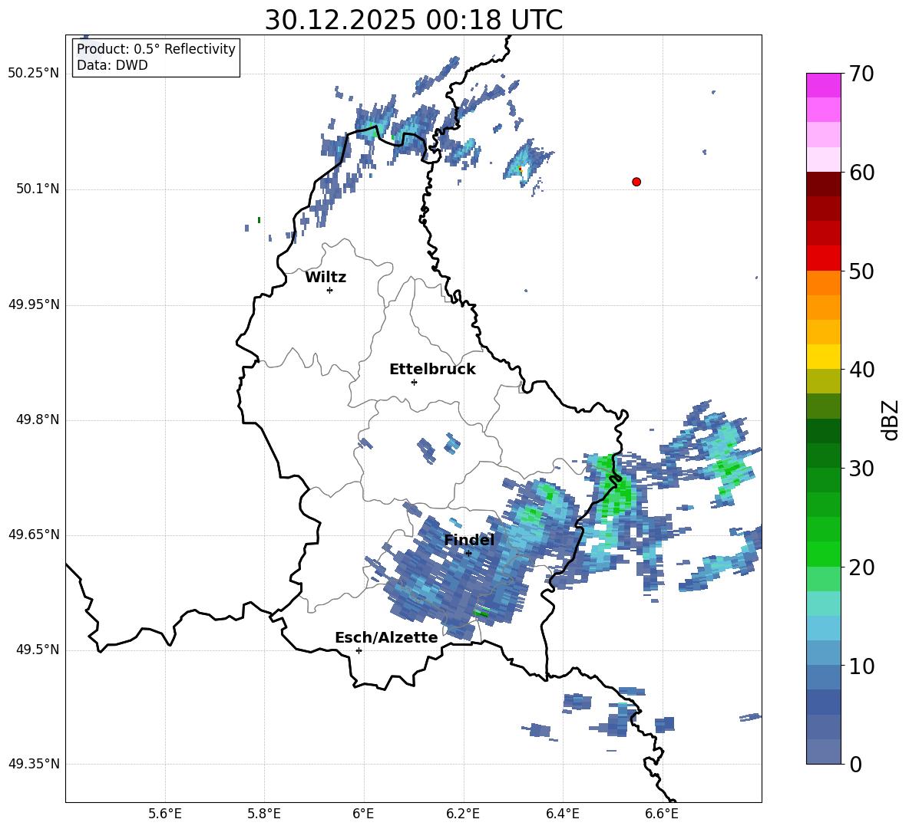Click the turquoise colorbar segment below 20
Viewport: 909px width, 829px height.
[824, 604]
